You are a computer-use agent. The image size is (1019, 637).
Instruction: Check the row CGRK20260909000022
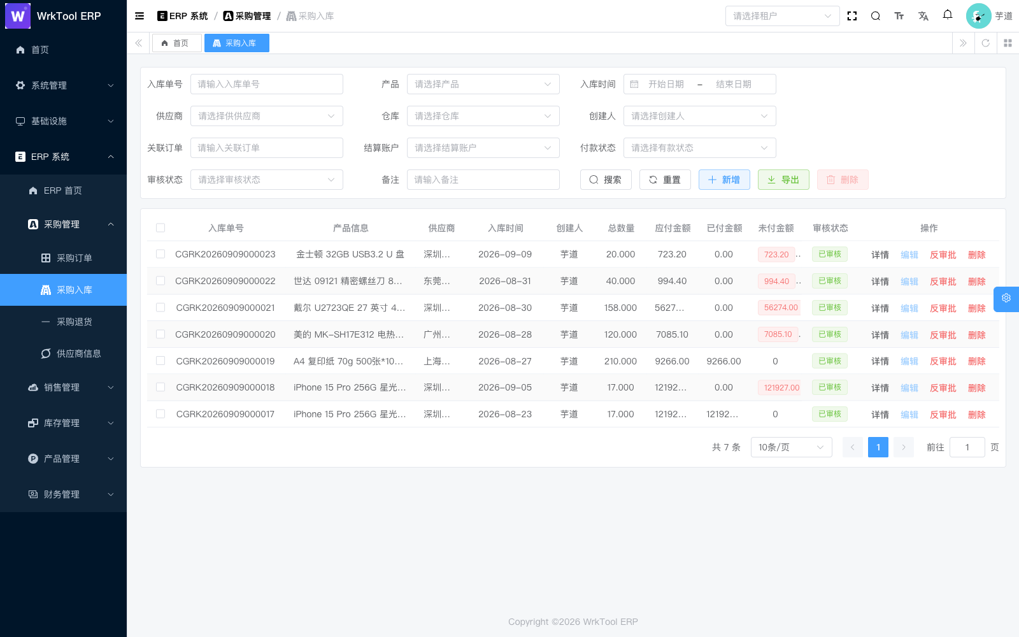point(160,281)
